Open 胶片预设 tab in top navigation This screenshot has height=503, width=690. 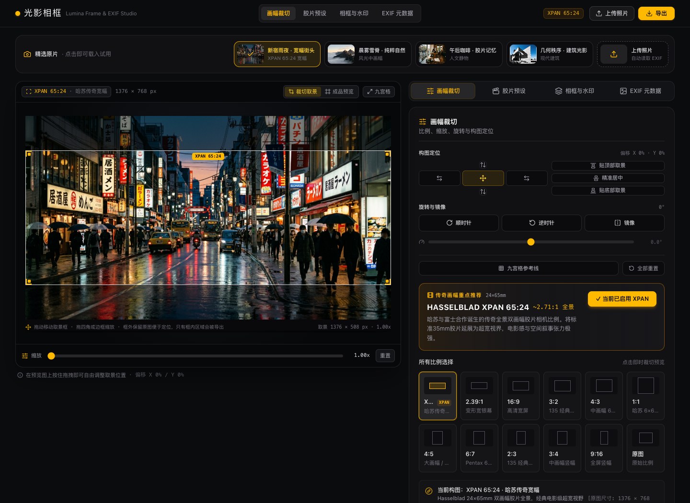tap(315, 13)
